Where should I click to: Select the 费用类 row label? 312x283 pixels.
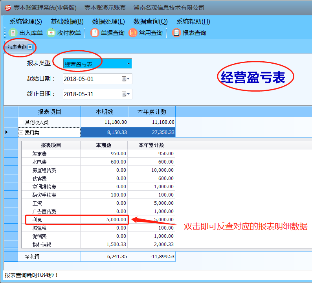point(32,132)
